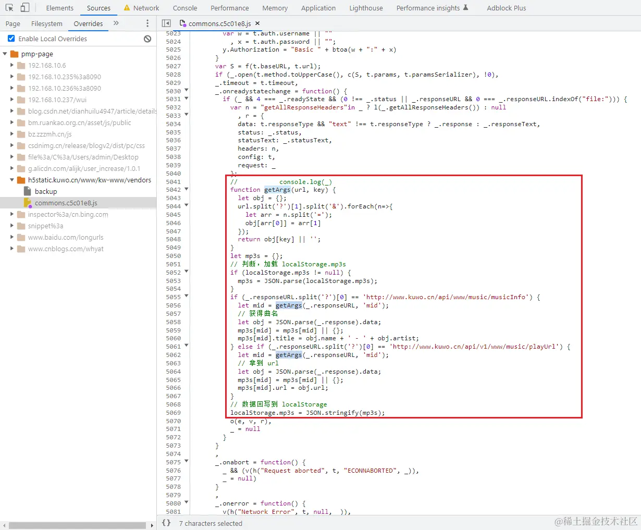The image size is (641, 530).
Task: Open the Console panel
Action: click(185, 8)
